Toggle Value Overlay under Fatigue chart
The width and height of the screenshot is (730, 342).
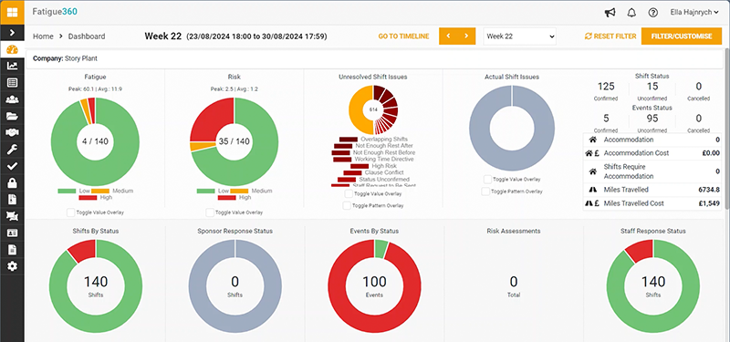pyautogui.click(x=70, y=212)
